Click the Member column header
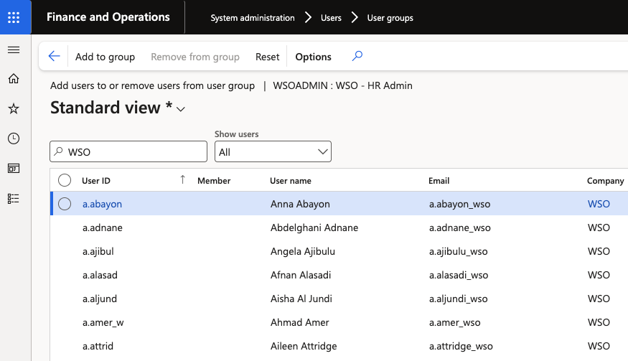 [x=214, y=181]
